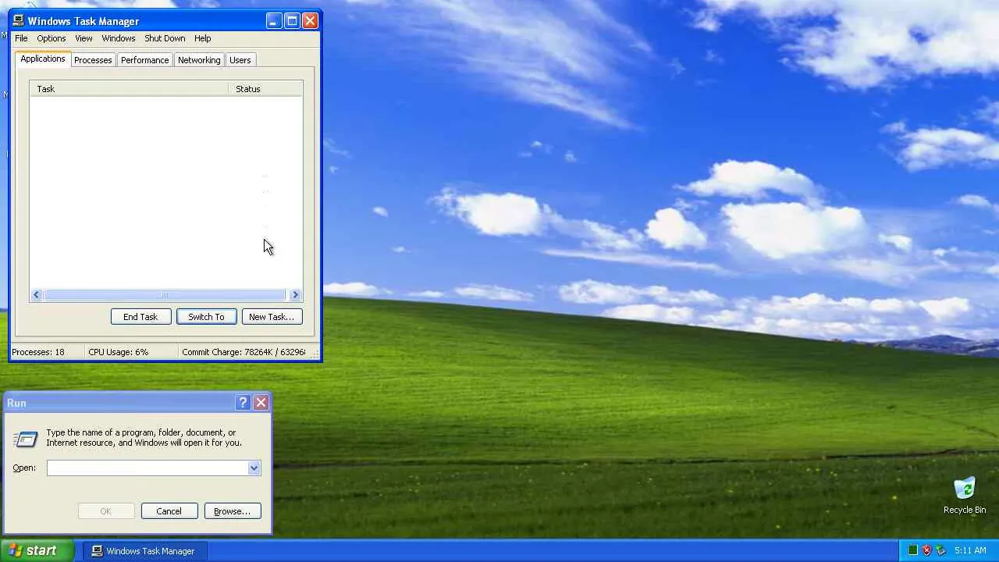Click the Run dialog help question mark
Screen dimensions: 999x562
(243, 403)
